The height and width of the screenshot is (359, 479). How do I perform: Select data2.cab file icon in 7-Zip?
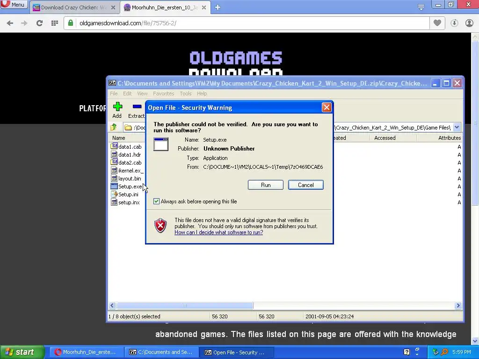point(114,162)
